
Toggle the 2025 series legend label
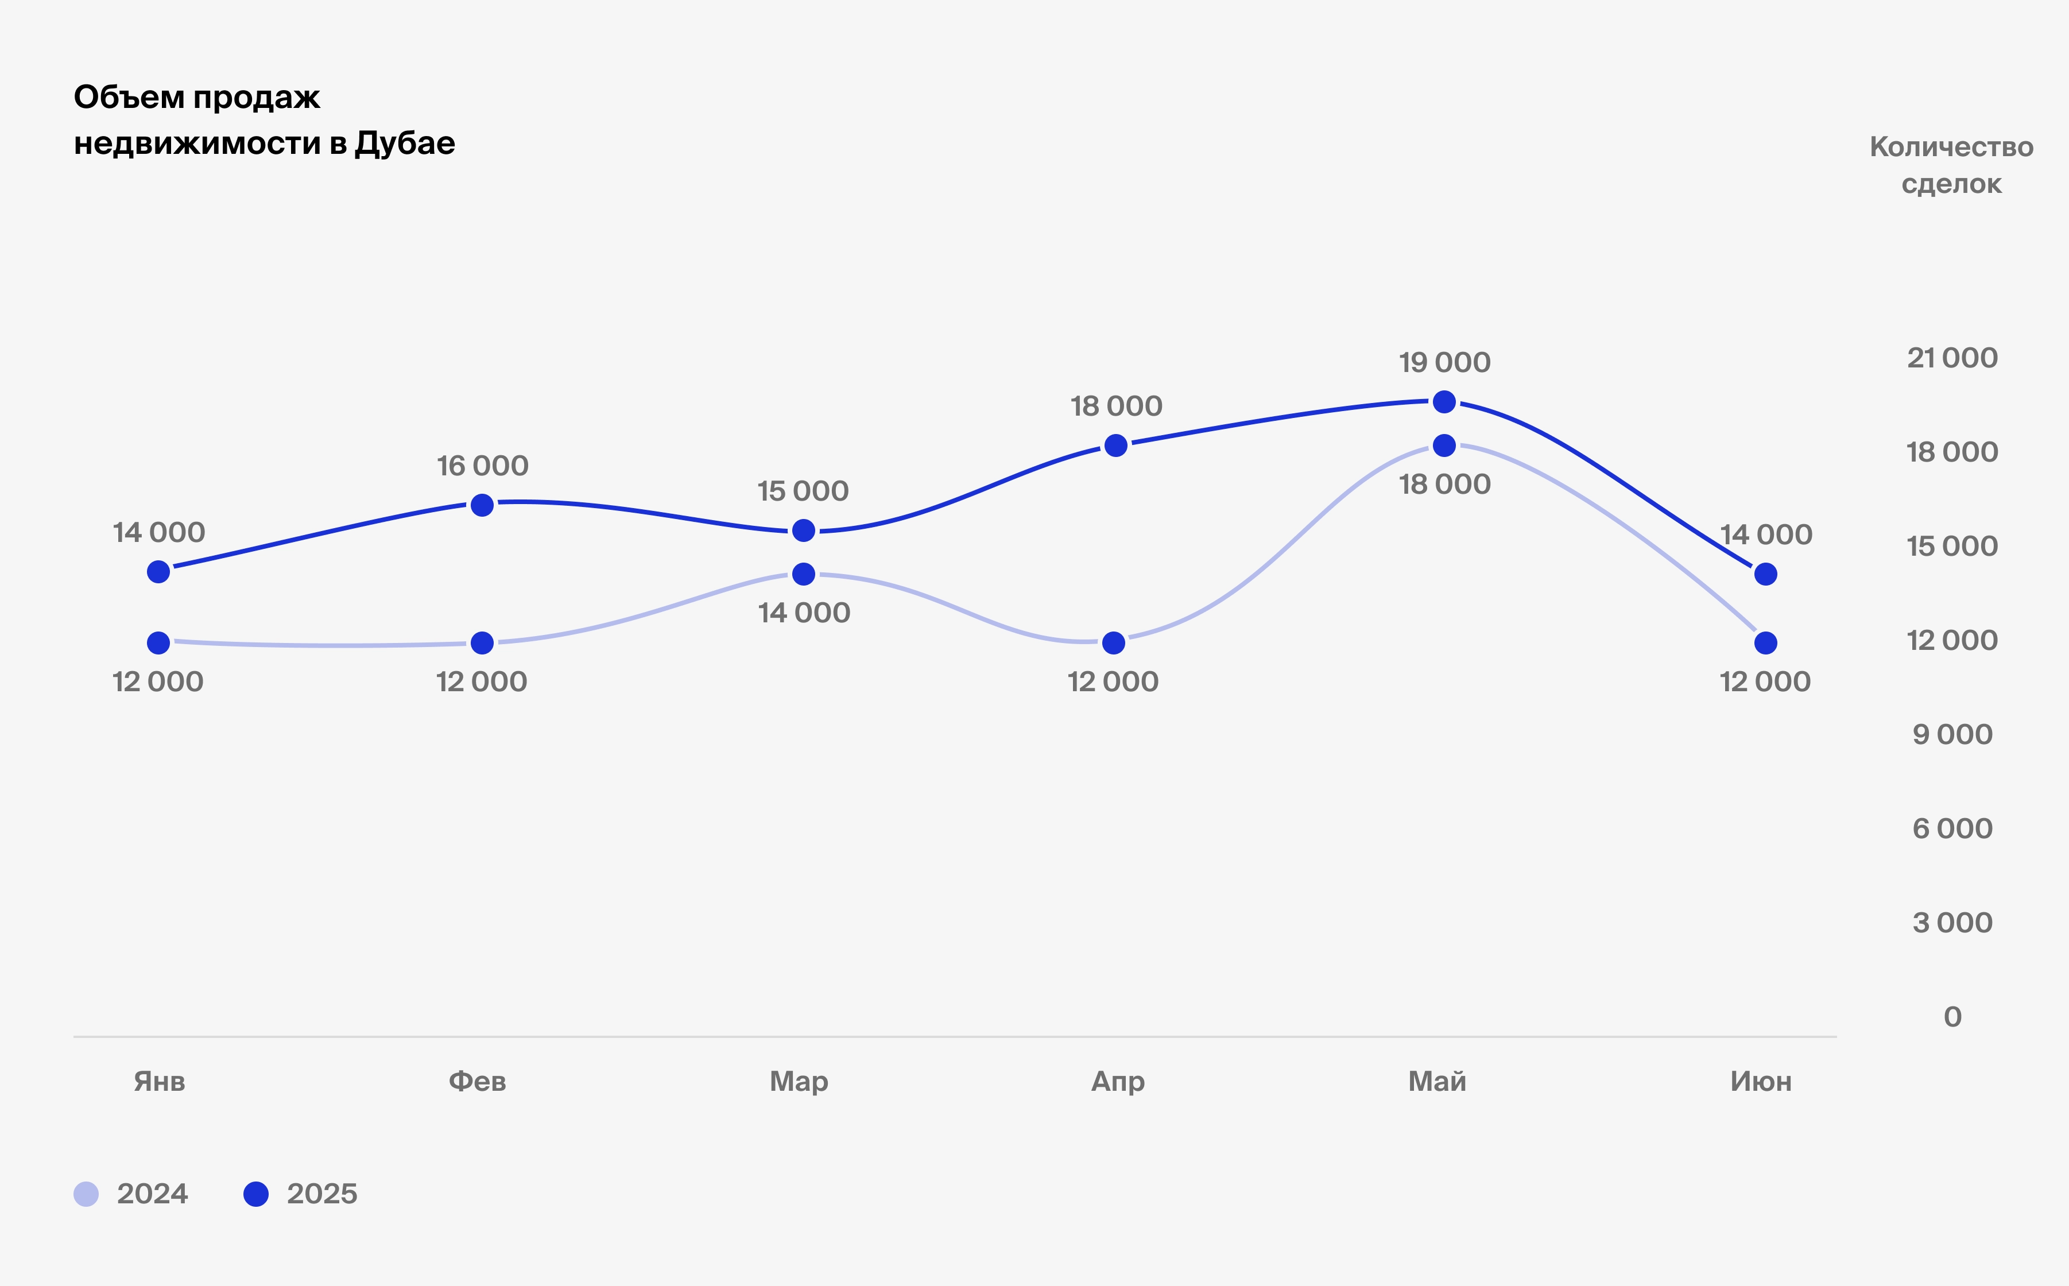click(321, 1194)
